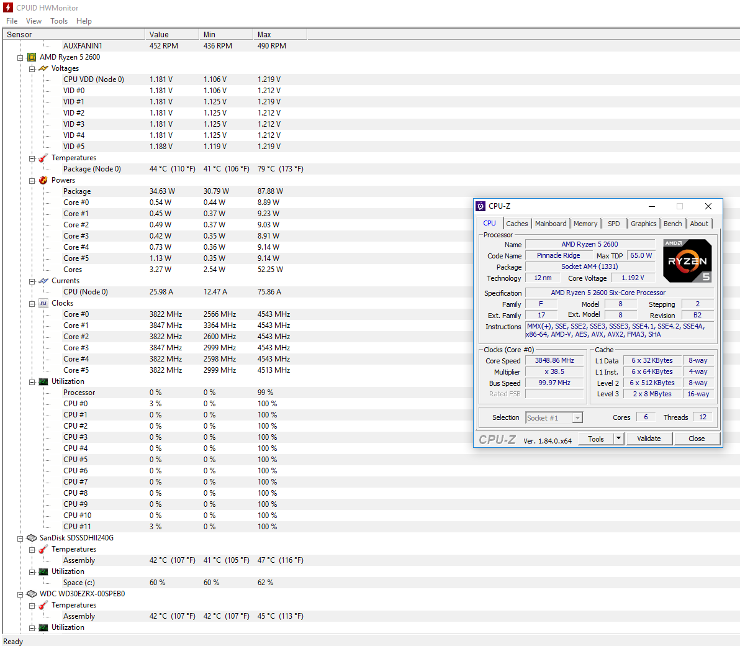Click the Powers flame icon

(x=43, y=180)
